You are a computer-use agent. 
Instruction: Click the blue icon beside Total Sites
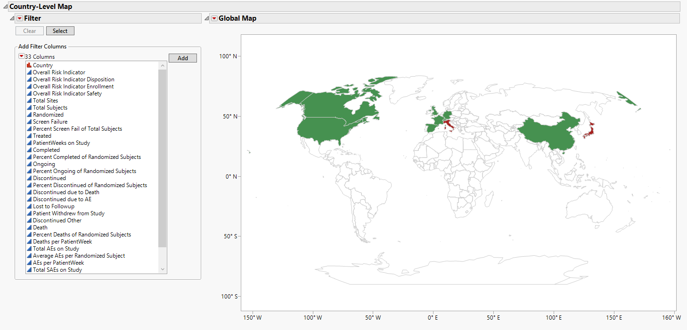(29, 101)
